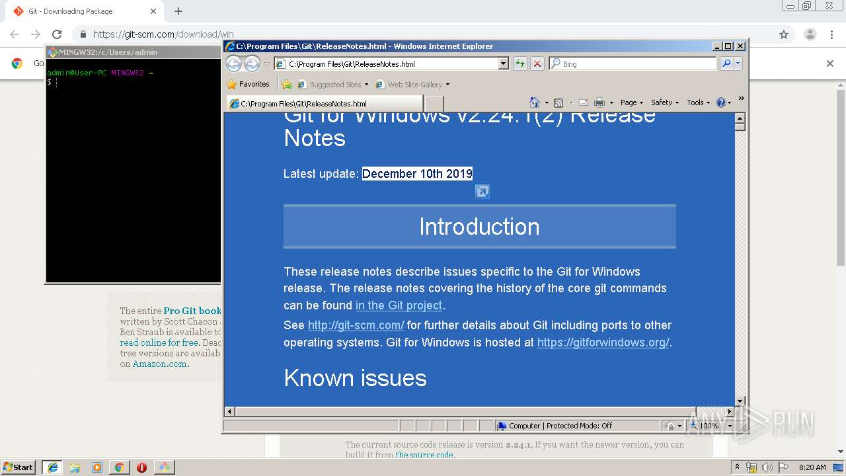
Task: Open the Pro Git book link
Action: [192, 311]
